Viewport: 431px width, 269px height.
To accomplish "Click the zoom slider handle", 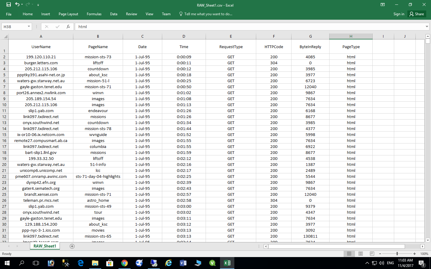I will (397, 254).
